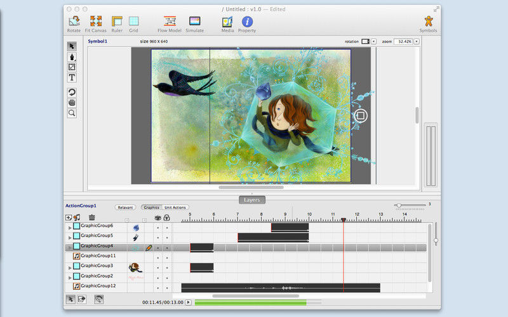Toggle visibility dot for GraphicGroup2
The height and width of the screenshot is (317, 508).
[x=158, y=278]
